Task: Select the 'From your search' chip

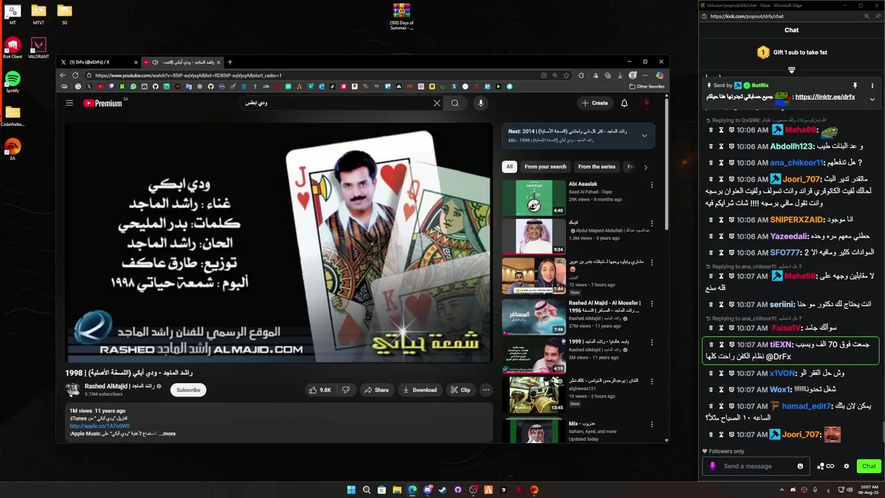Action: (545, 167)
